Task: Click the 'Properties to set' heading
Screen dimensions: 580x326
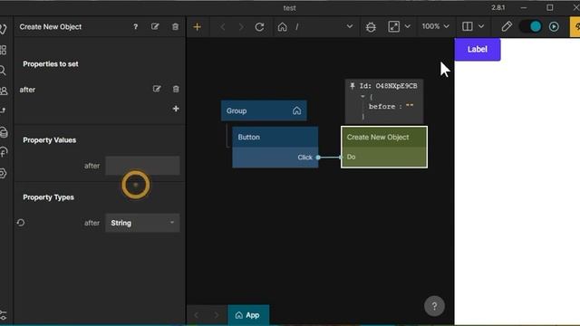Action: click(51, 64)
